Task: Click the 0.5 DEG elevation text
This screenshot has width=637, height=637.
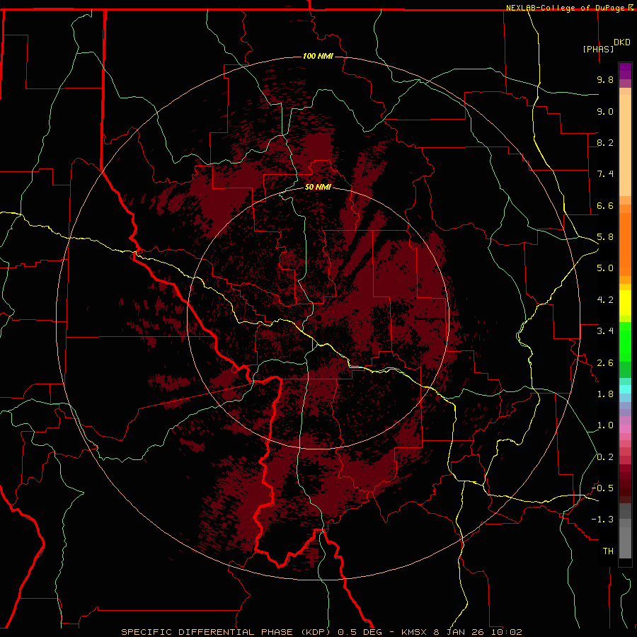Action: (x=360, y=632)
